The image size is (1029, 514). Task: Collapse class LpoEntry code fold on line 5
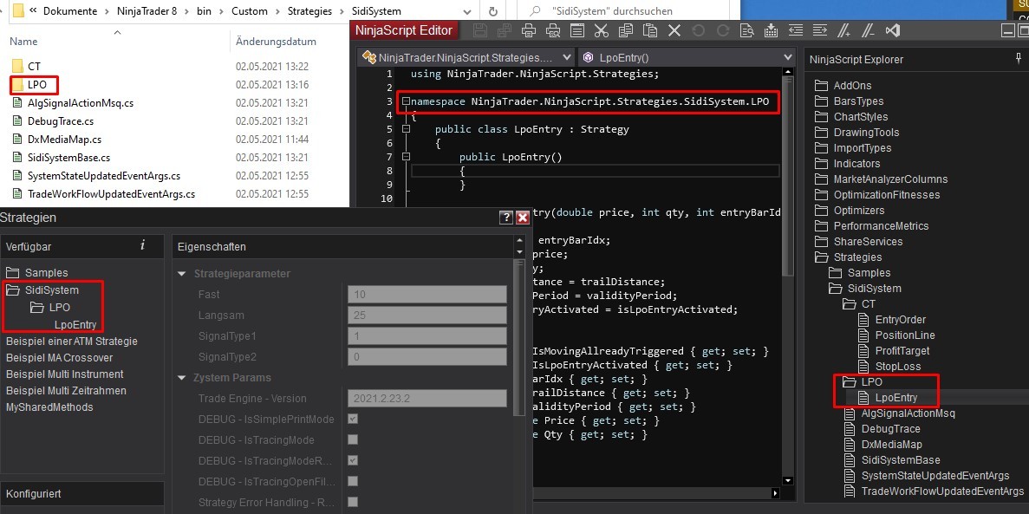(x=406, y=129)
